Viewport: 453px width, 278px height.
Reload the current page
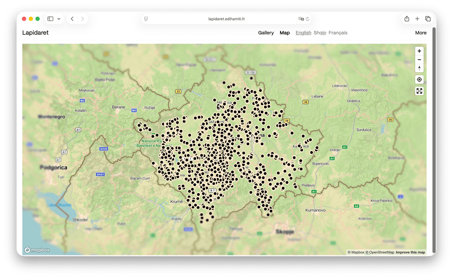click(x=307, y=18)
